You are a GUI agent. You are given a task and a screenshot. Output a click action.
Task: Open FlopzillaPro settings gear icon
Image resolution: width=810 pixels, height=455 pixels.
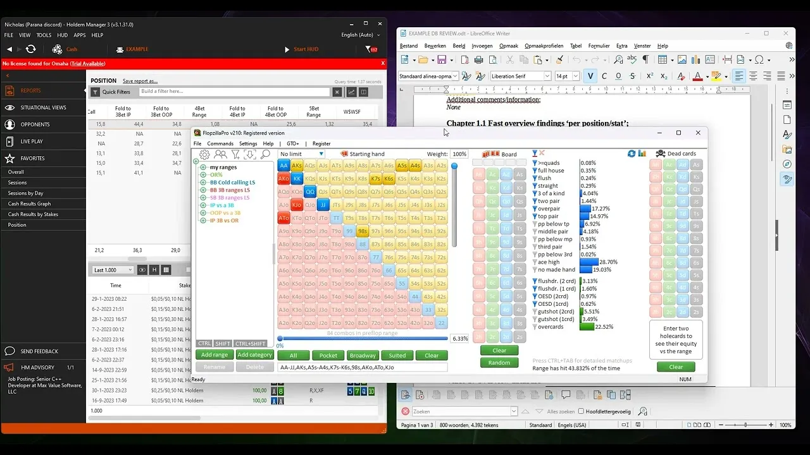(x=204, y=154)
